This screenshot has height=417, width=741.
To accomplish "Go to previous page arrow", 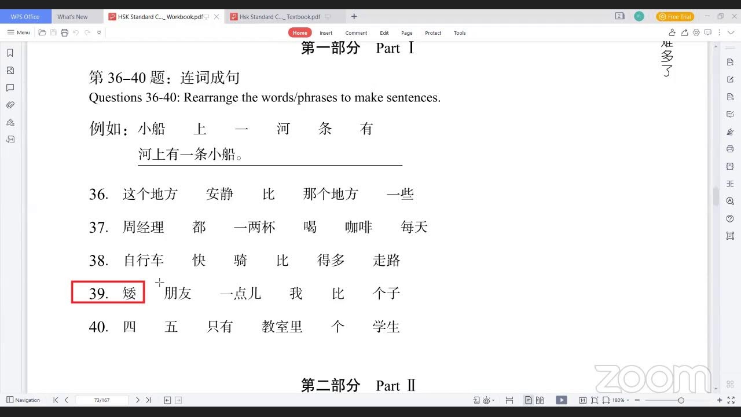I will 67,400.
